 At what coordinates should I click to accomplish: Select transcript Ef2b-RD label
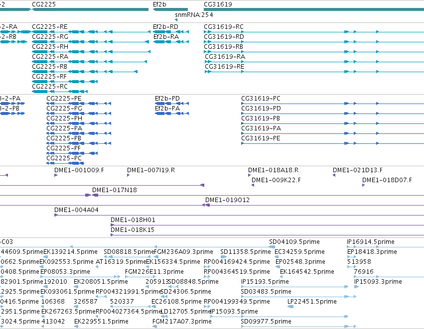(x=165, y=27)
